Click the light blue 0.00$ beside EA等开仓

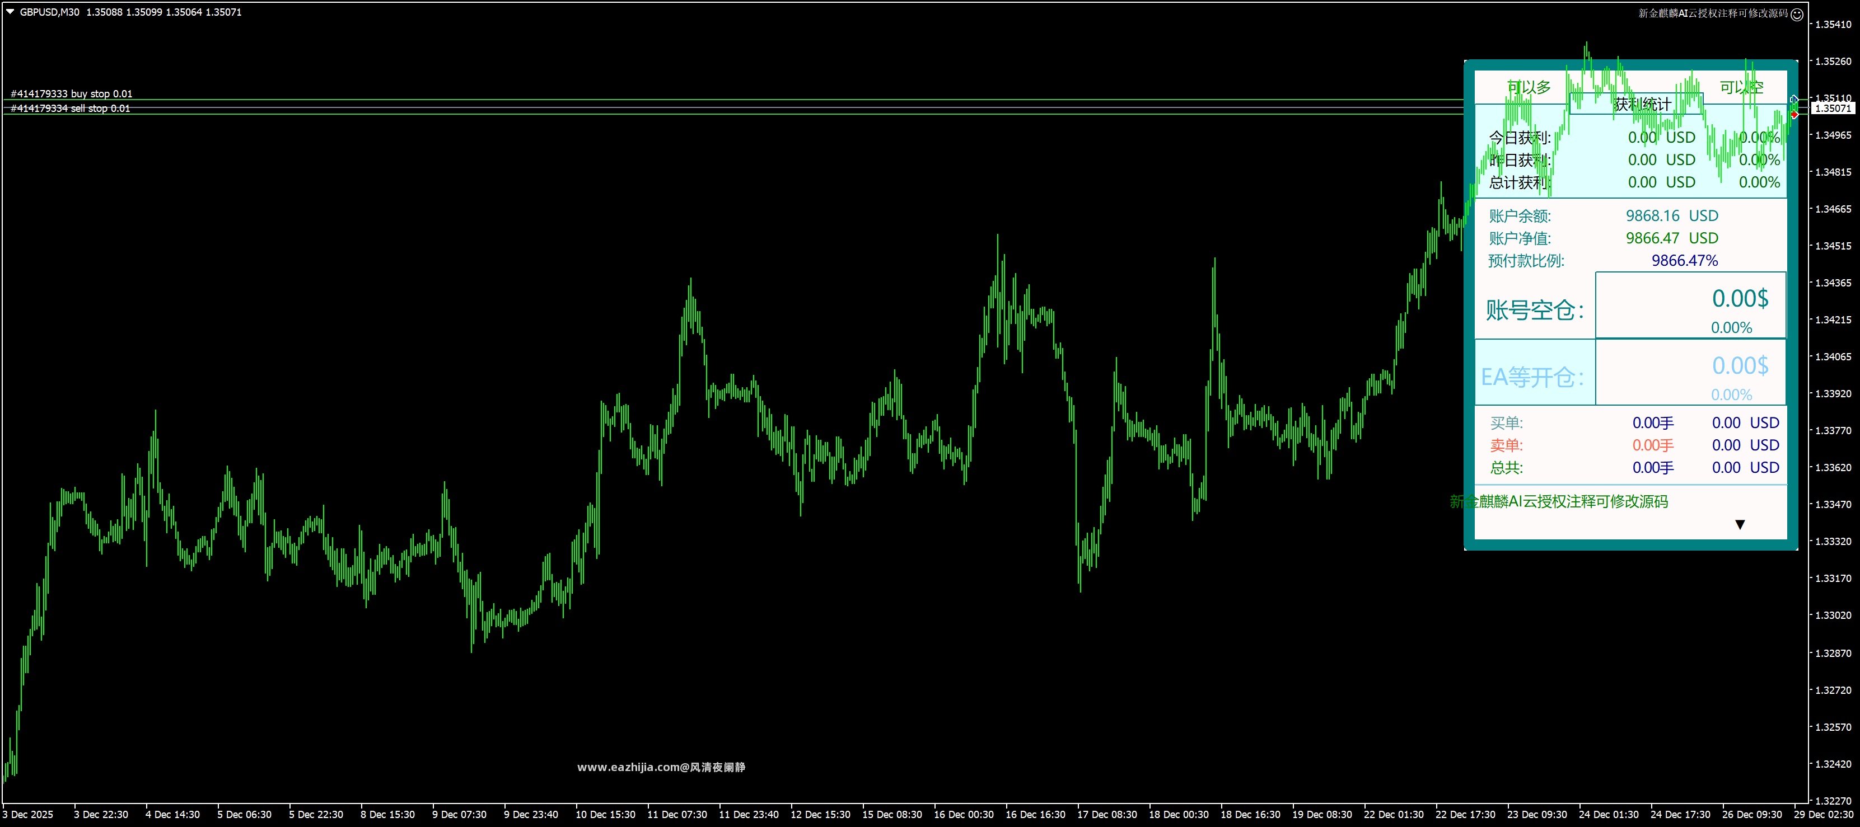(x=1740, y=365)
